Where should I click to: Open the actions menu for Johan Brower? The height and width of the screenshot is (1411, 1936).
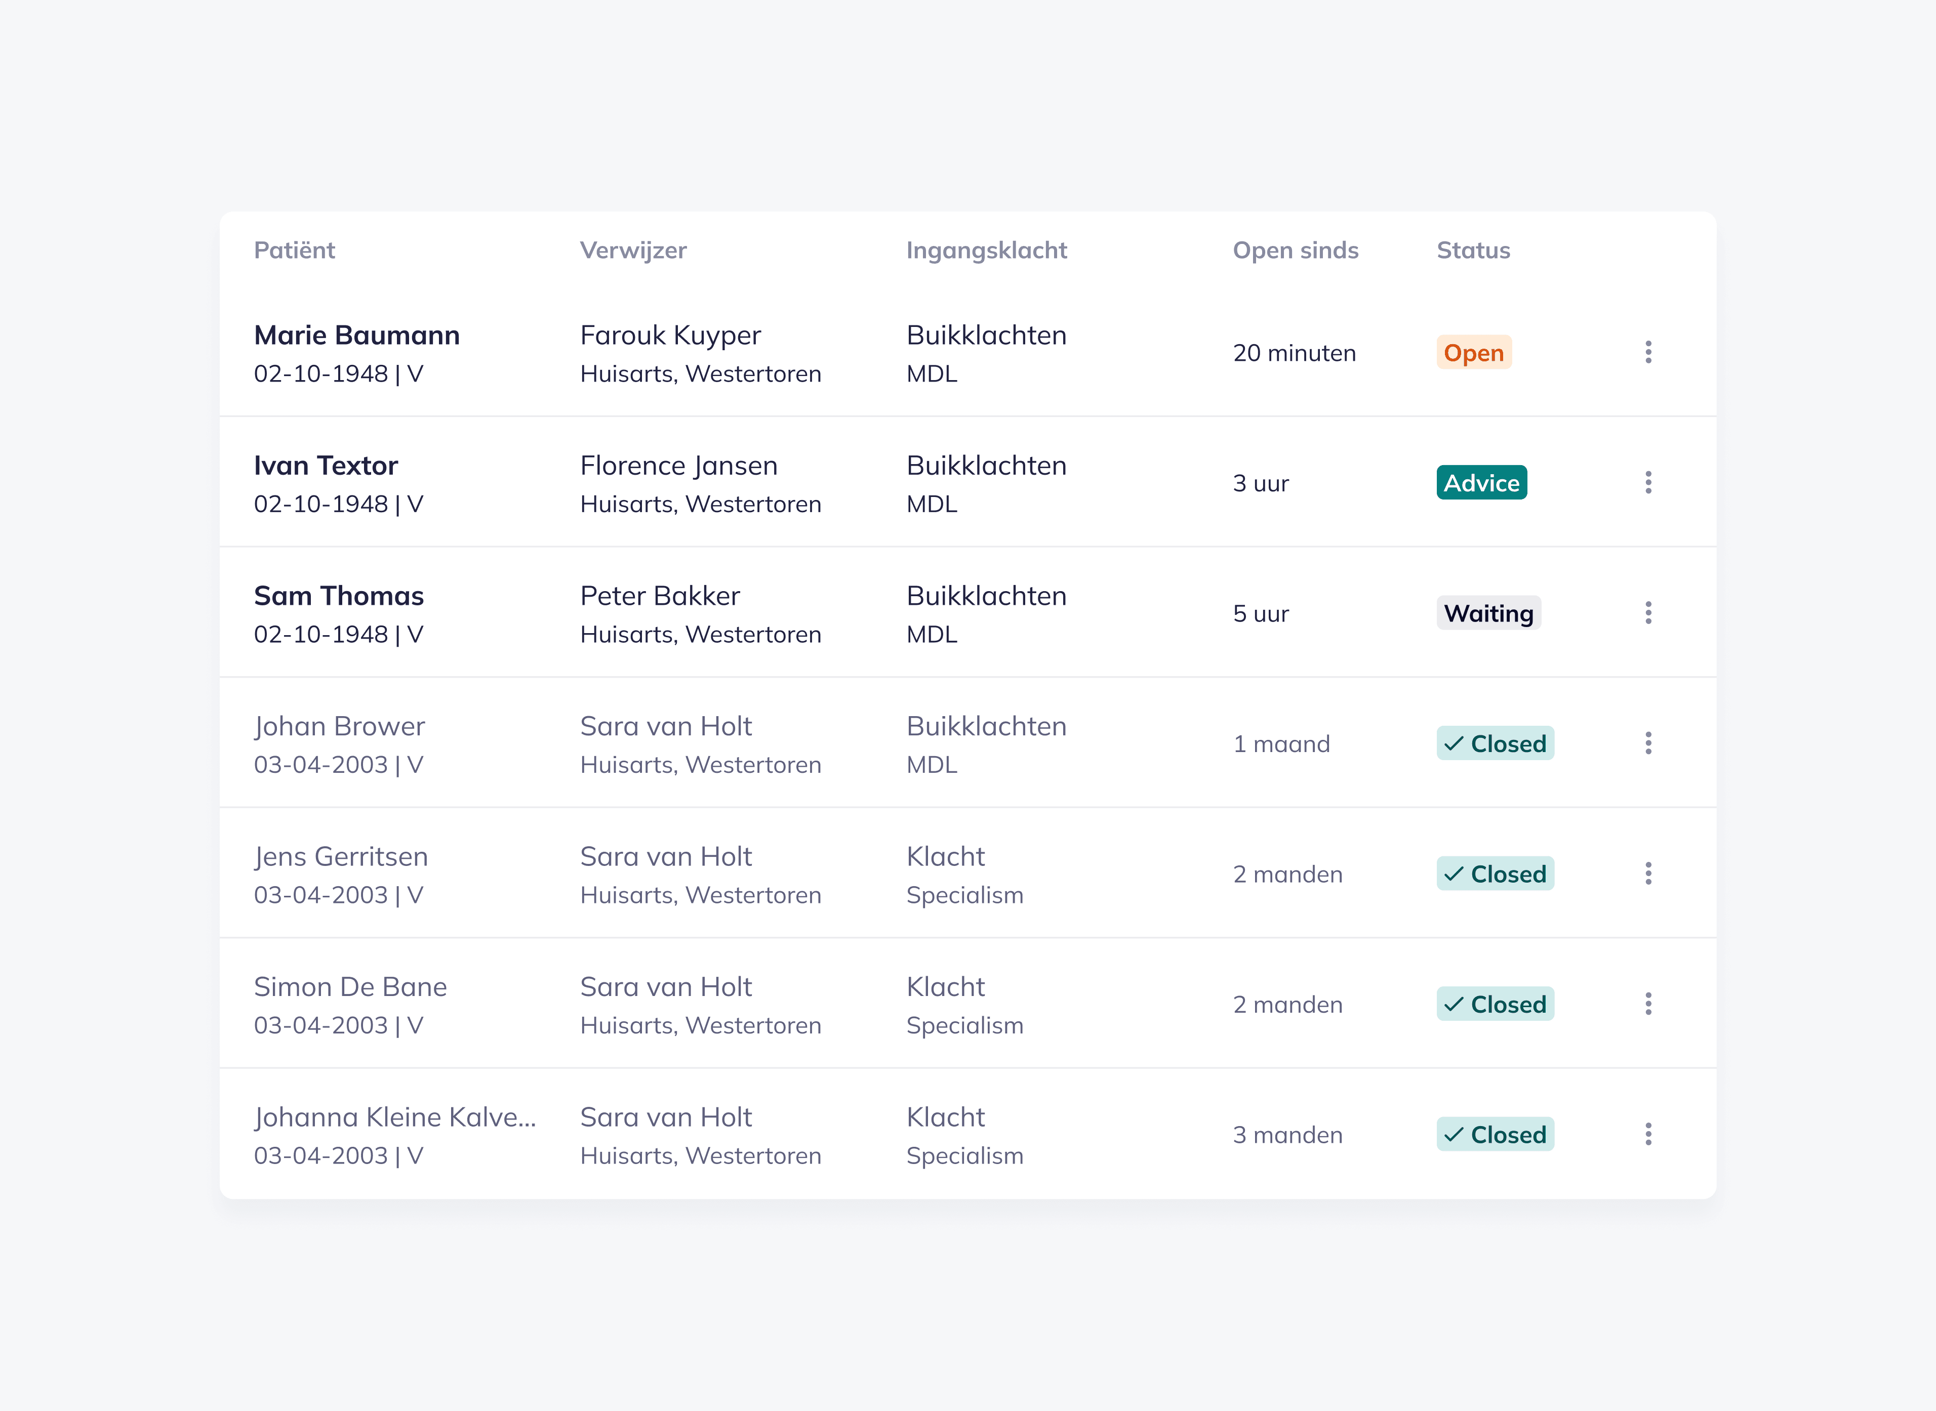[x=1647, y=743]
